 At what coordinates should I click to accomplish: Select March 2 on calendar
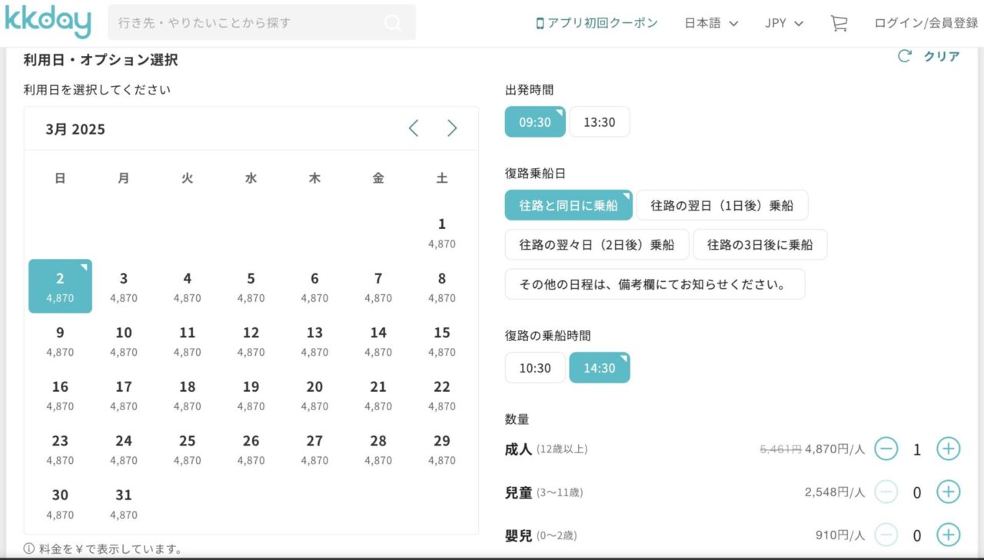(x=60, y=287)
